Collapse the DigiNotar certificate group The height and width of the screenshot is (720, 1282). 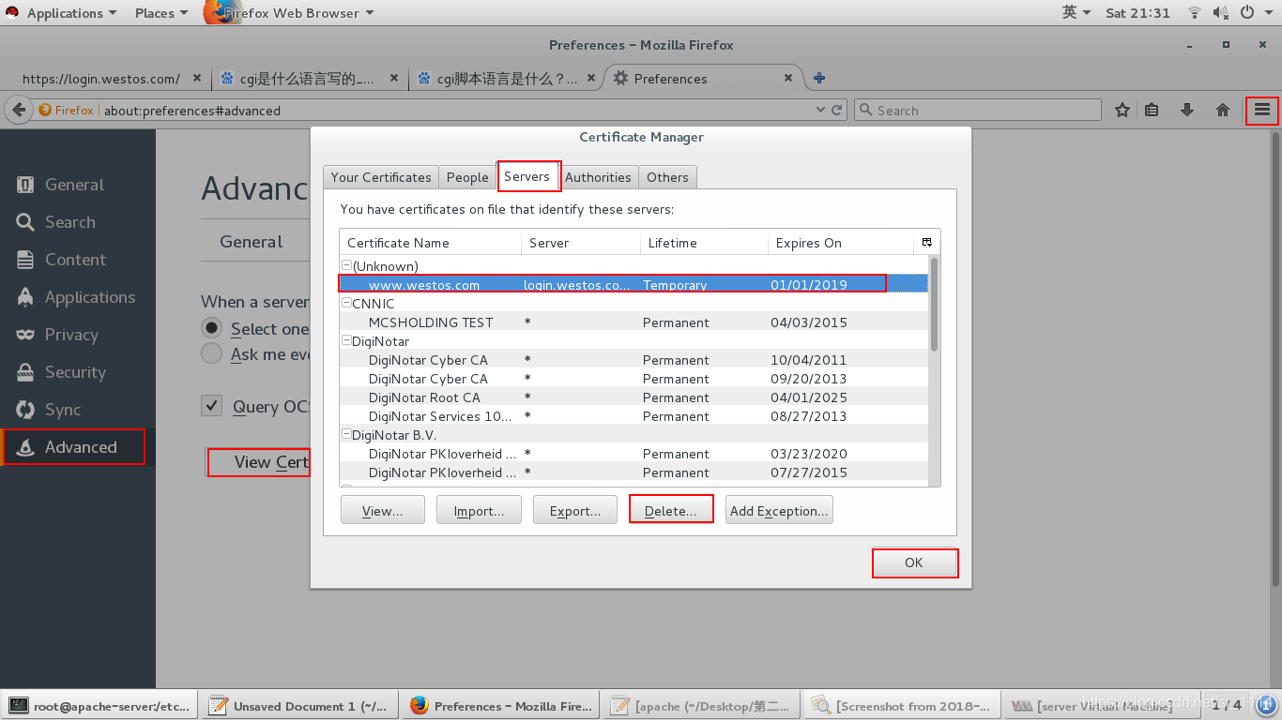tap(346, 341)
